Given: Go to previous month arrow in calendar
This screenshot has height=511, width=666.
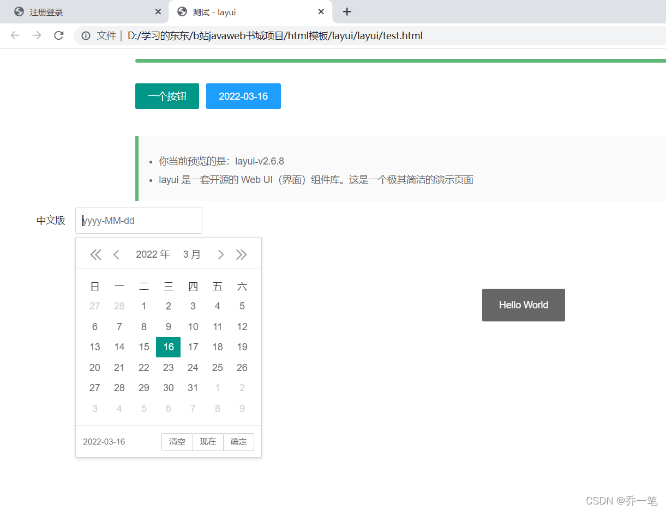Looking at the screenshot, I should point(116,254).
